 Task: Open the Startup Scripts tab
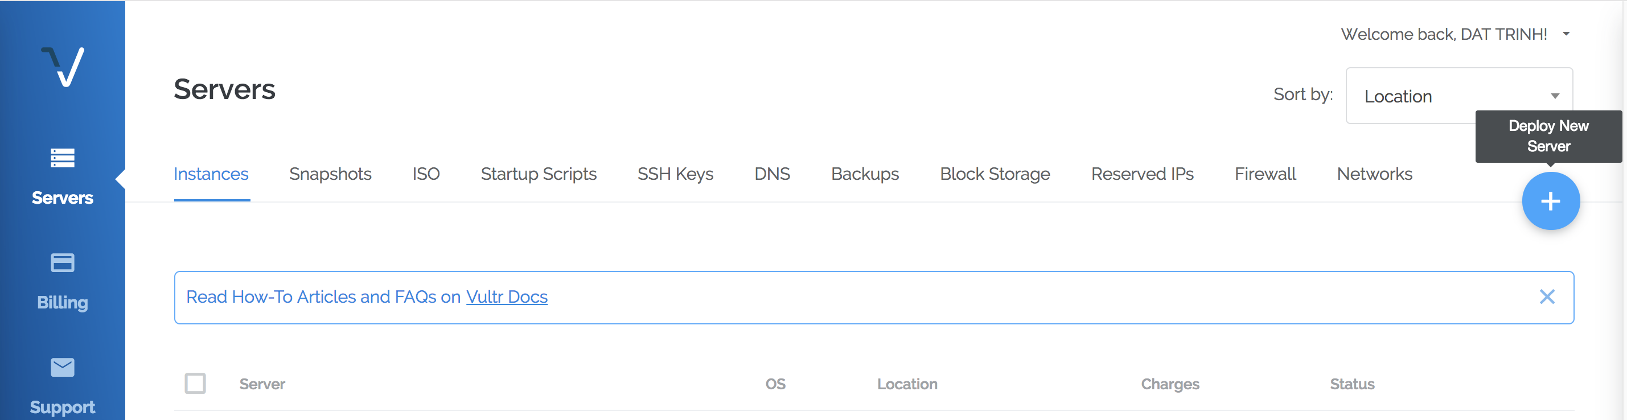tap(539, 174)
